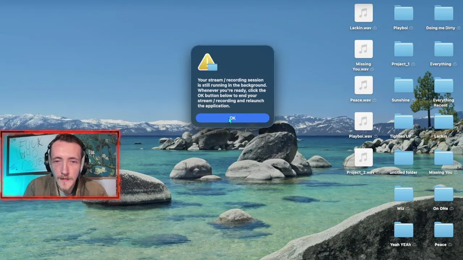Select the Project_2.wav audio file
This screenshot has height=260, width=463.
coord(364,157)
